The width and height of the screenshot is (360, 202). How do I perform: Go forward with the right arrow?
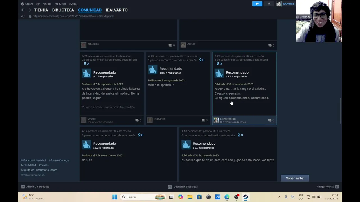30,10
